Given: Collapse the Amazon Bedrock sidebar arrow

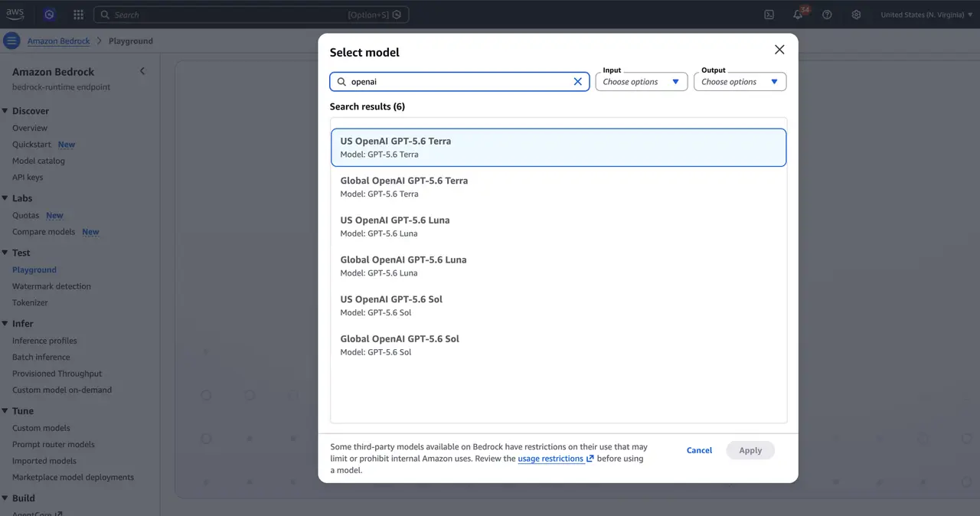Looking at the screenshot, I should point(142,71).
